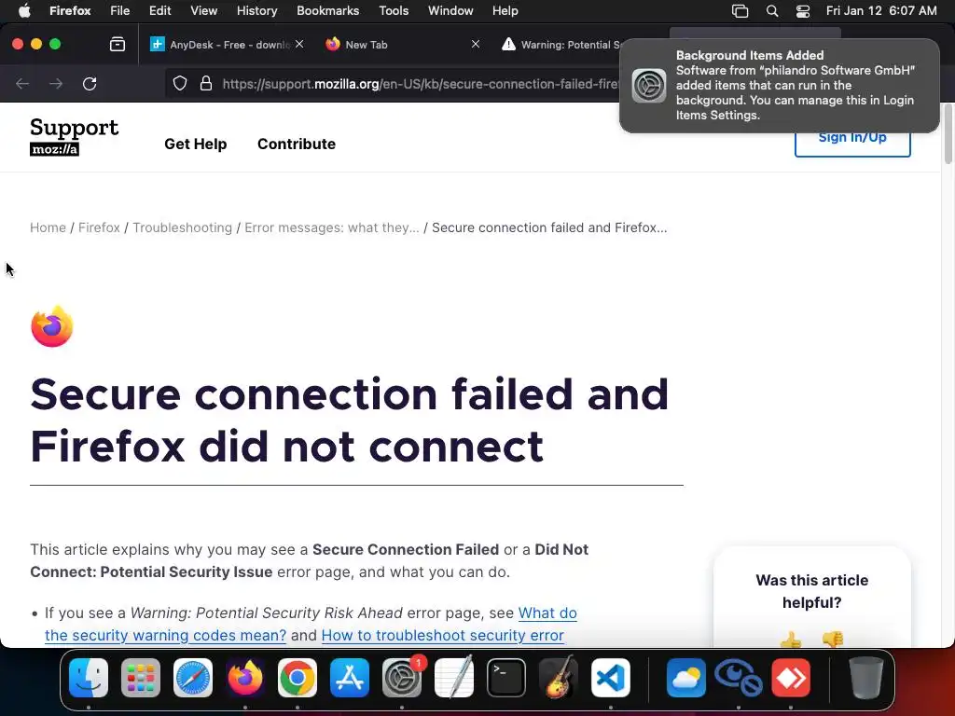
Task: Click the Mozilla Support logo
Action: pos(74,136)
